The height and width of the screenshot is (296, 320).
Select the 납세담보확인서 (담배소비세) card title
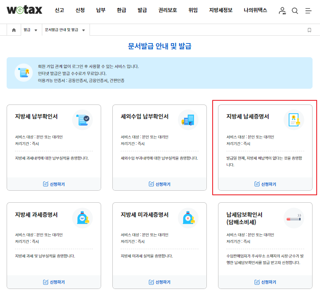pos(244,218)
